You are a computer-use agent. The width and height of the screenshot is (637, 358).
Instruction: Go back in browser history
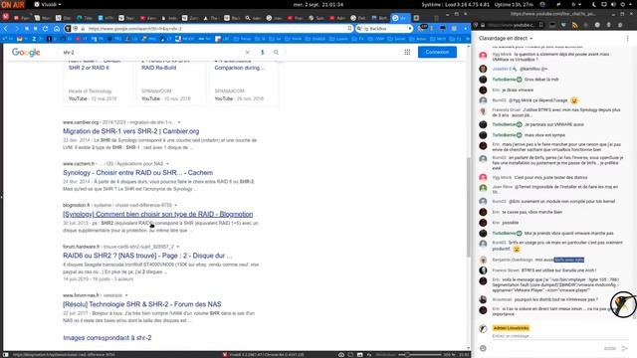(6, 29)
